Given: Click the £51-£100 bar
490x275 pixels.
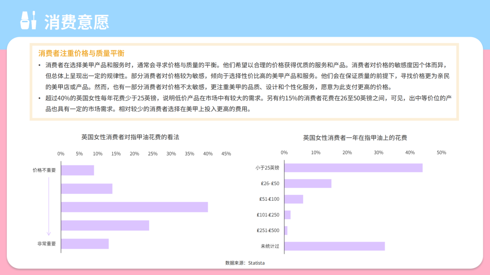Looking at the screenshot, I should point(294,199).
